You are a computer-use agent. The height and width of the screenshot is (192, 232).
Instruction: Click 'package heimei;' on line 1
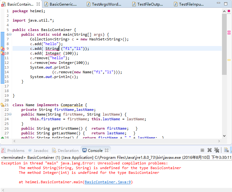point(29,11)
